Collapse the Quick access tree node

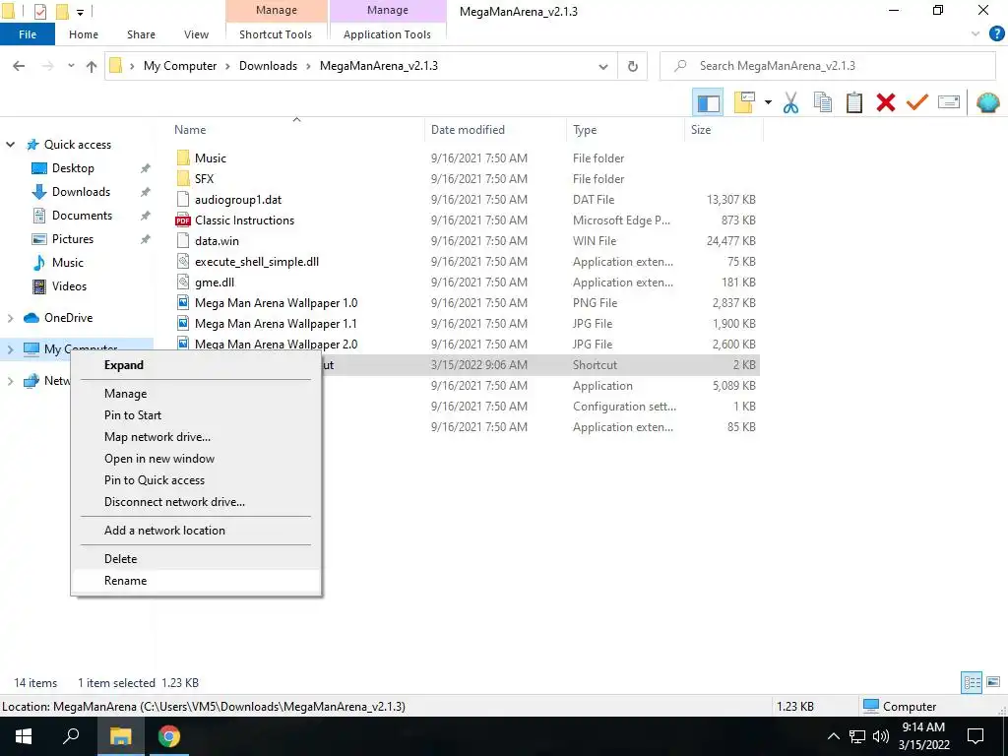click(10, 145)
